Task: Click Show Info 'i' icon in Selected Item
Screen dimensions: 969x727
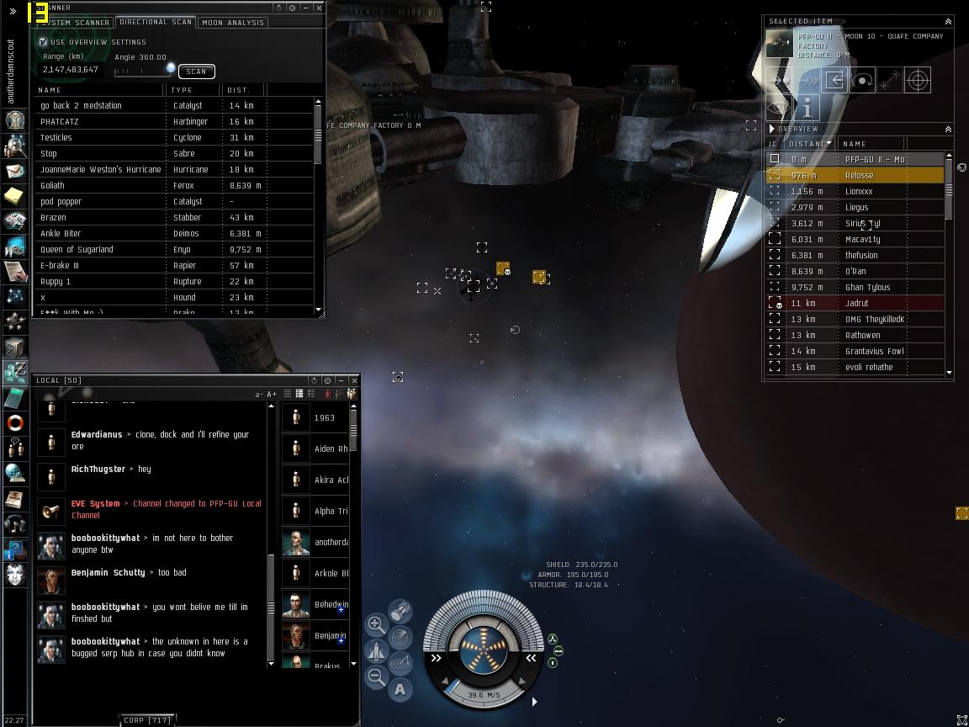Action: click(x=807, y=109)
